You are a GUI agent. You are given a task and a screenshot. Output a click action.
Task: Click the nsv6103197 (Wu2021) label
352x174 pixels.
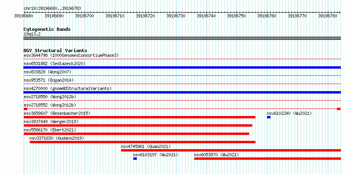point(155,155)
